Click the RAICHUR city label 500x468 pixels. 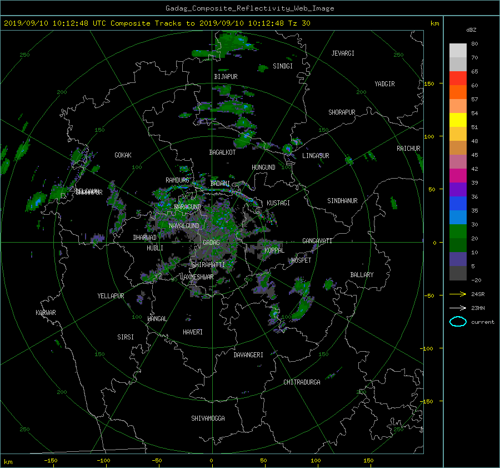coord(408,149)
